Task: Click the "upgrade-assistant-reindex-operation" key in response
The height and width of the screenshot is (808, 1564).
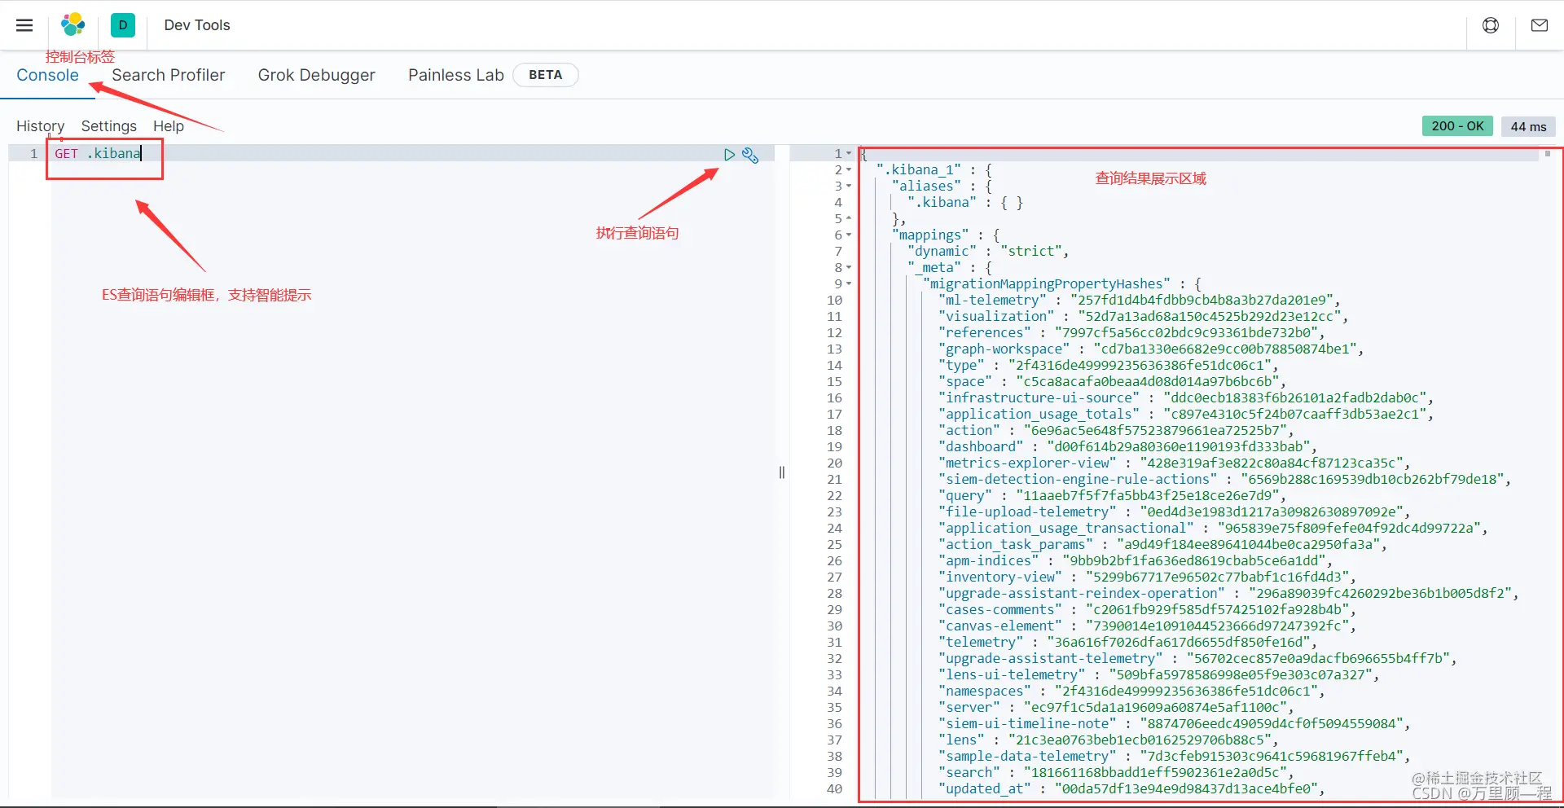Action: point(1081,593)
